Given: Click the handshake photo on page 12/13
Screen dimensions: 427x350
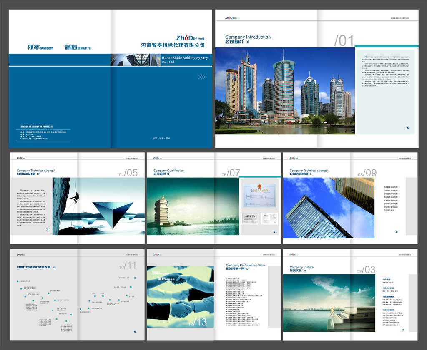Looking at the screenshot, I should click(180, 297).
